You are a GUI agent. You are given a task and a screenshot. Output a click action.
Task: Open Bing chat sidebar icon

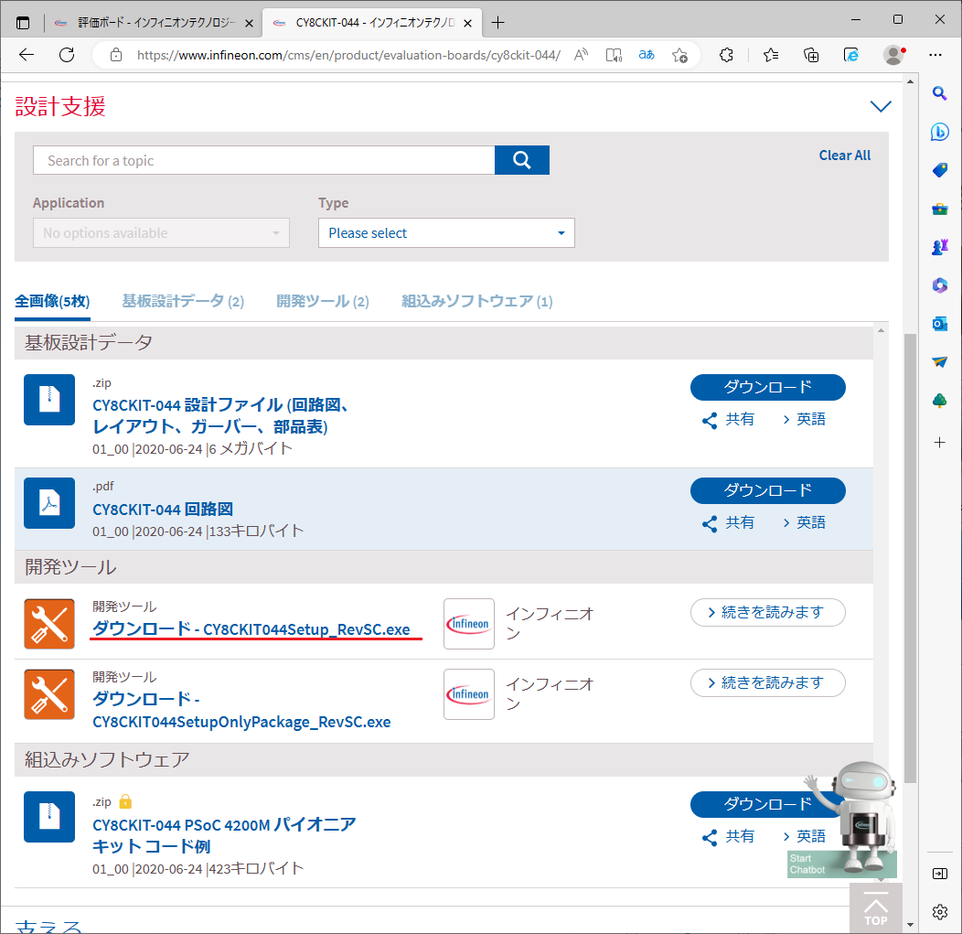tap(939, 132)
